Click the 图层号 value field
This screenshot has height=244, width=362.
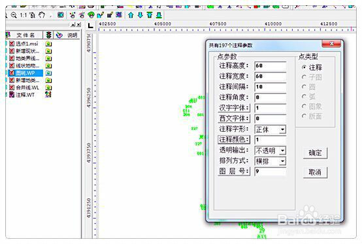coord(271,172)
